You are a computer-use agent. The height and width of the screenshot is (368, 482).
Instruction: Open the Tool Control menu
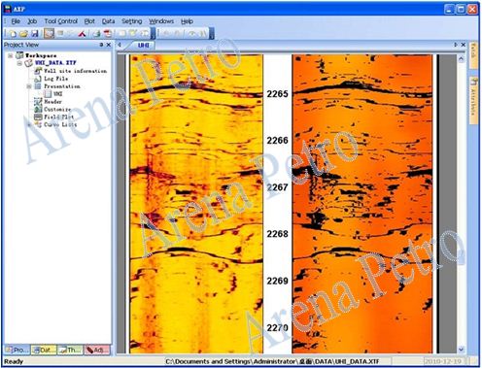(61, 21)
